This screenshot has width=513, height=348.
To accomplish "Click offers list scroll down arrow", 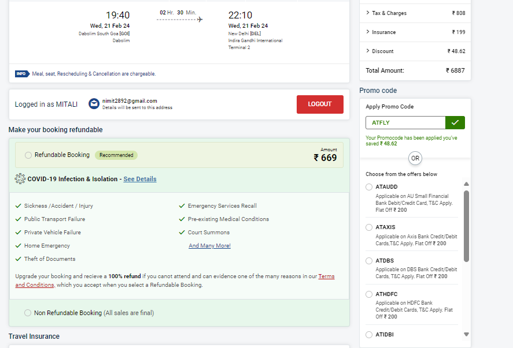I will click(x=466, y=334).
